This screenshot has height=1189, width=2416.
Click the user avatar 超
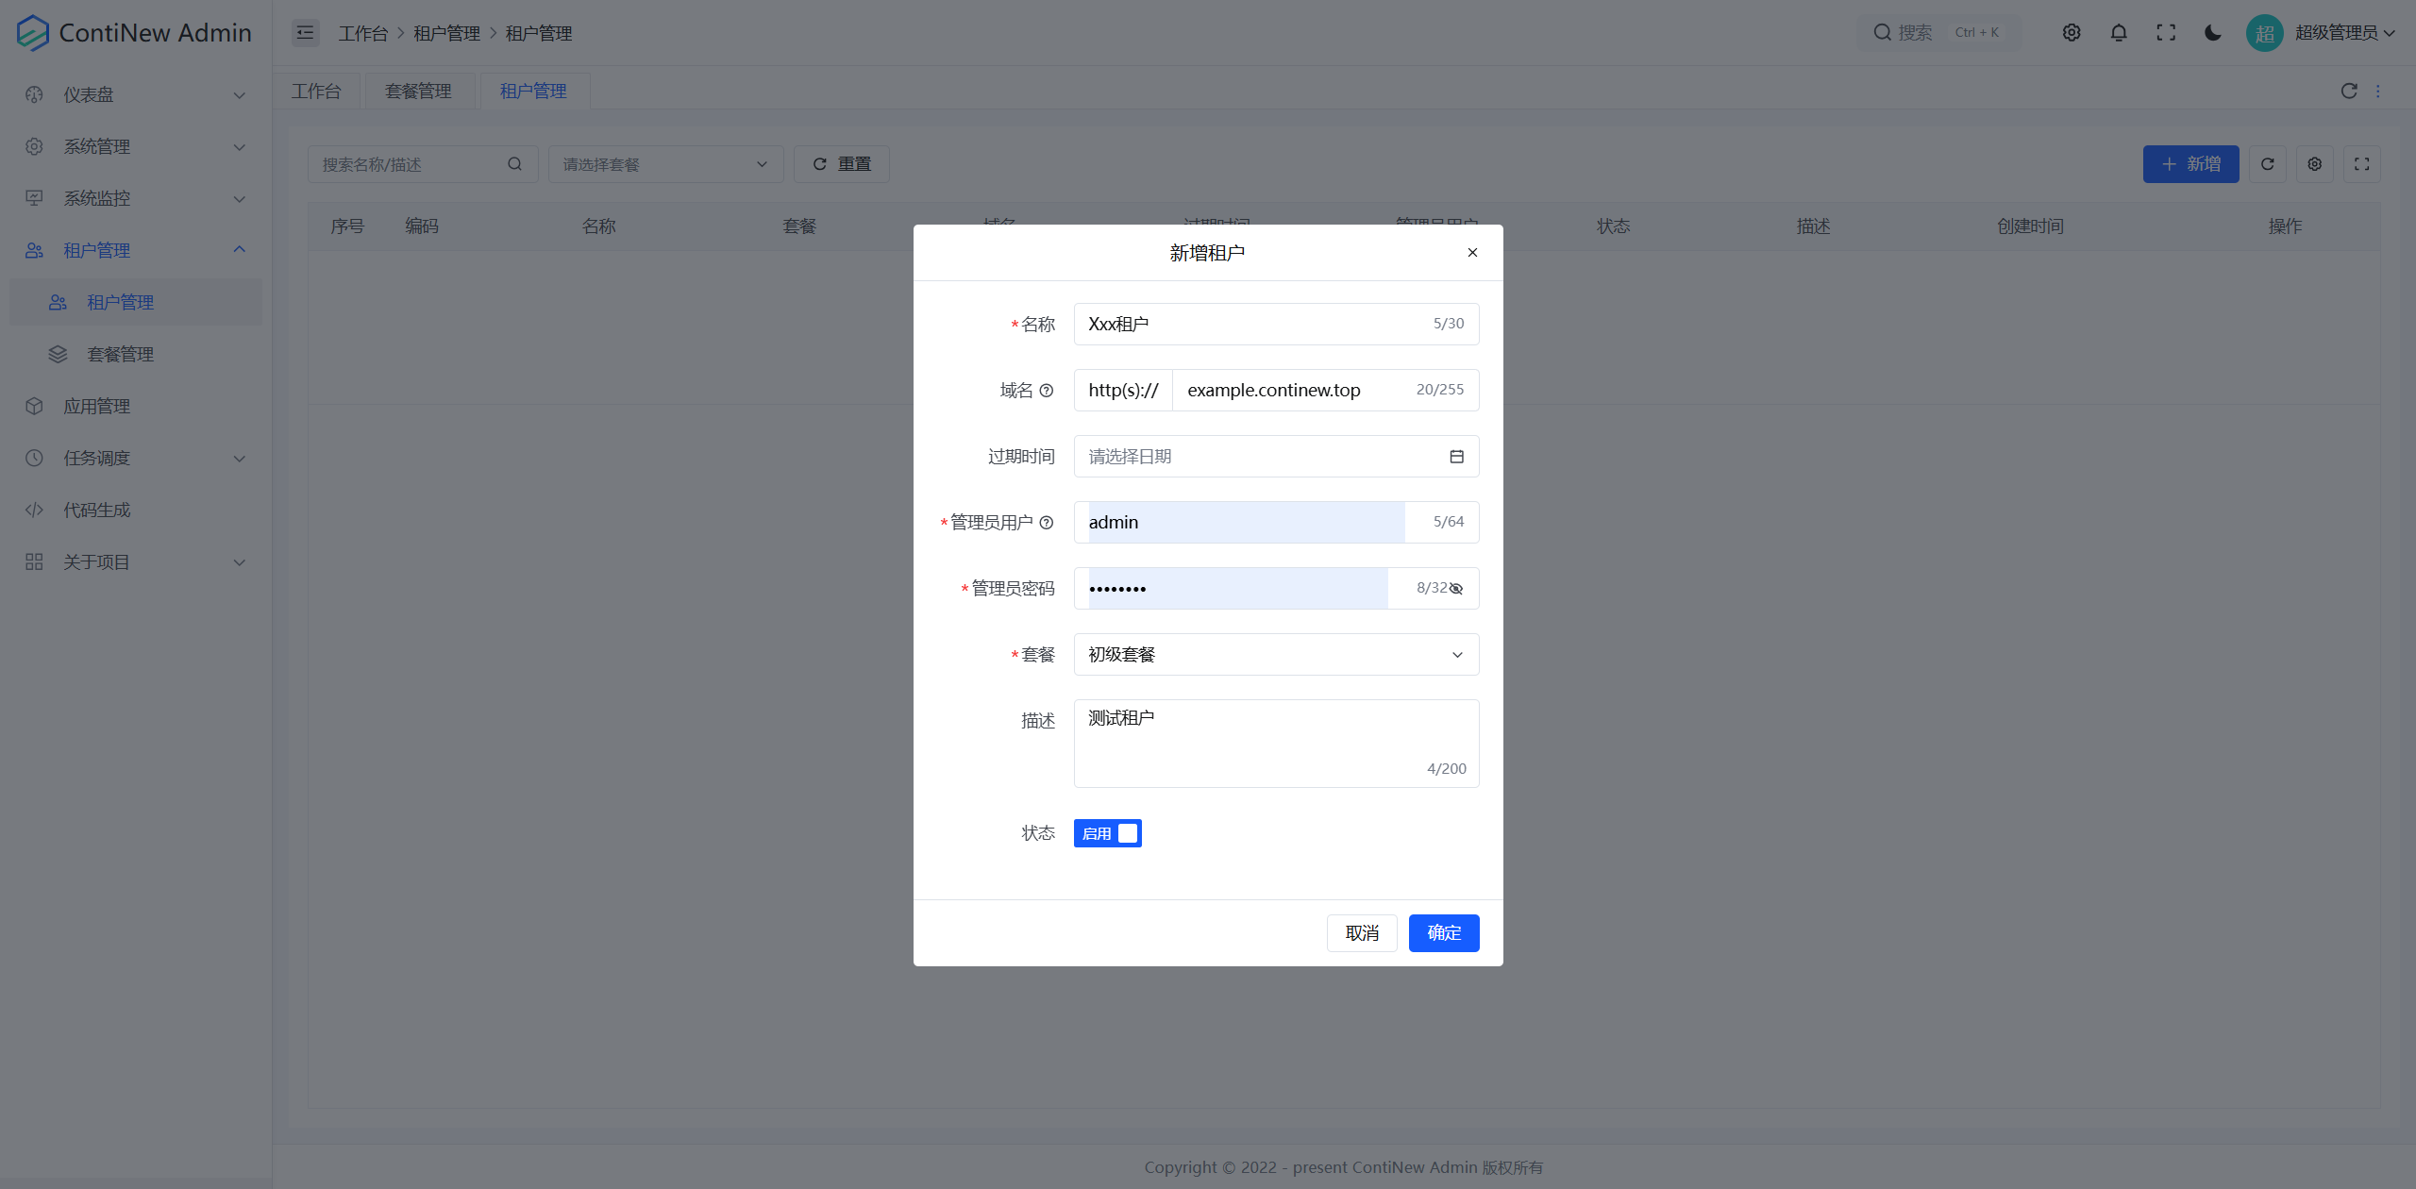(2265, 33)
